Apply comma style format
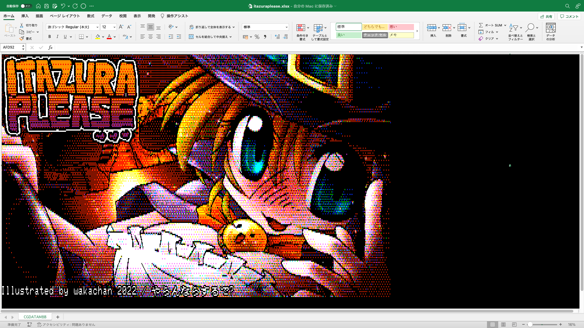This screenshot has width=584, height=328. tap(265, 37)
